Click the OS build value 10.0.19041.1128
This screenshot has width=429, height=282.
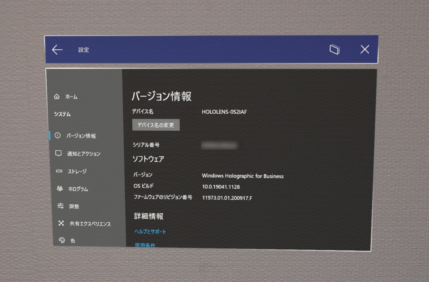coord(221,187)
